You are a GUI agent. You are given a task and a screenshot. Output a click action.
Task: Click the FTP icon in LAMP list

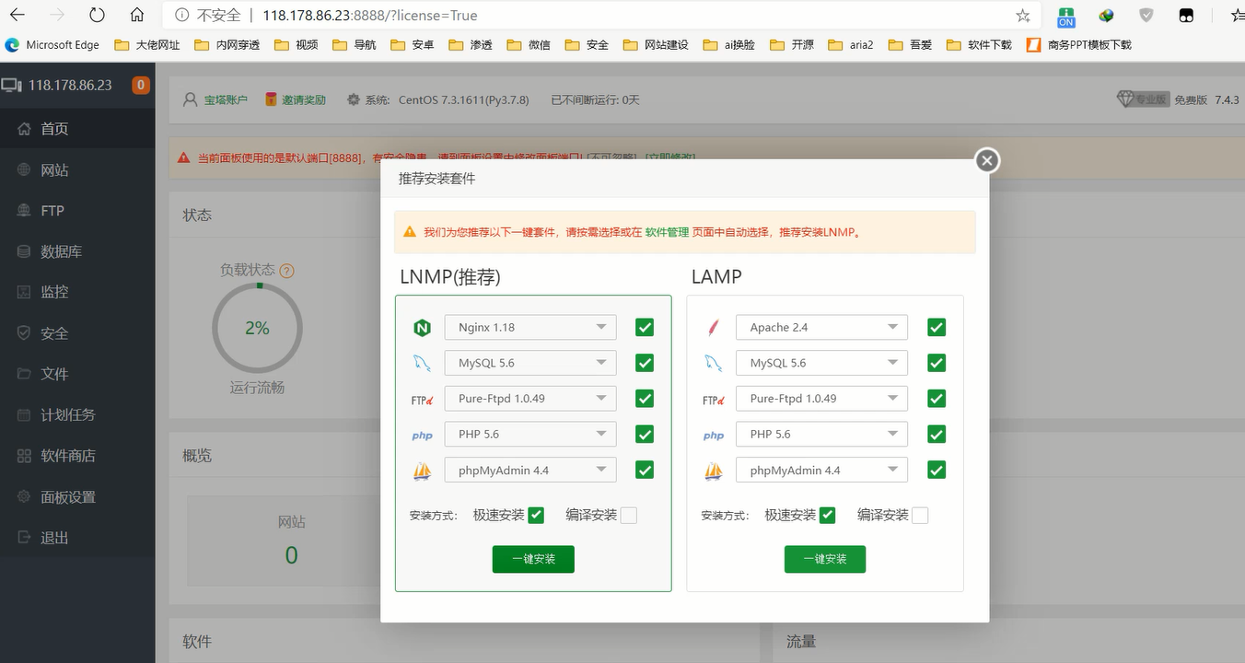coord(713,400)
